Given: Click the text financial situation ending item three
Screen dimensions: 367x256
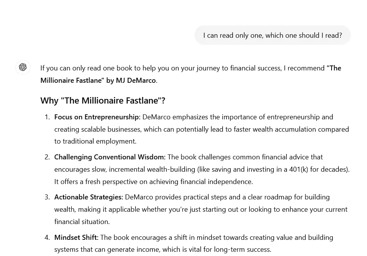Looking at the screenshot, I should coord(82,222).
